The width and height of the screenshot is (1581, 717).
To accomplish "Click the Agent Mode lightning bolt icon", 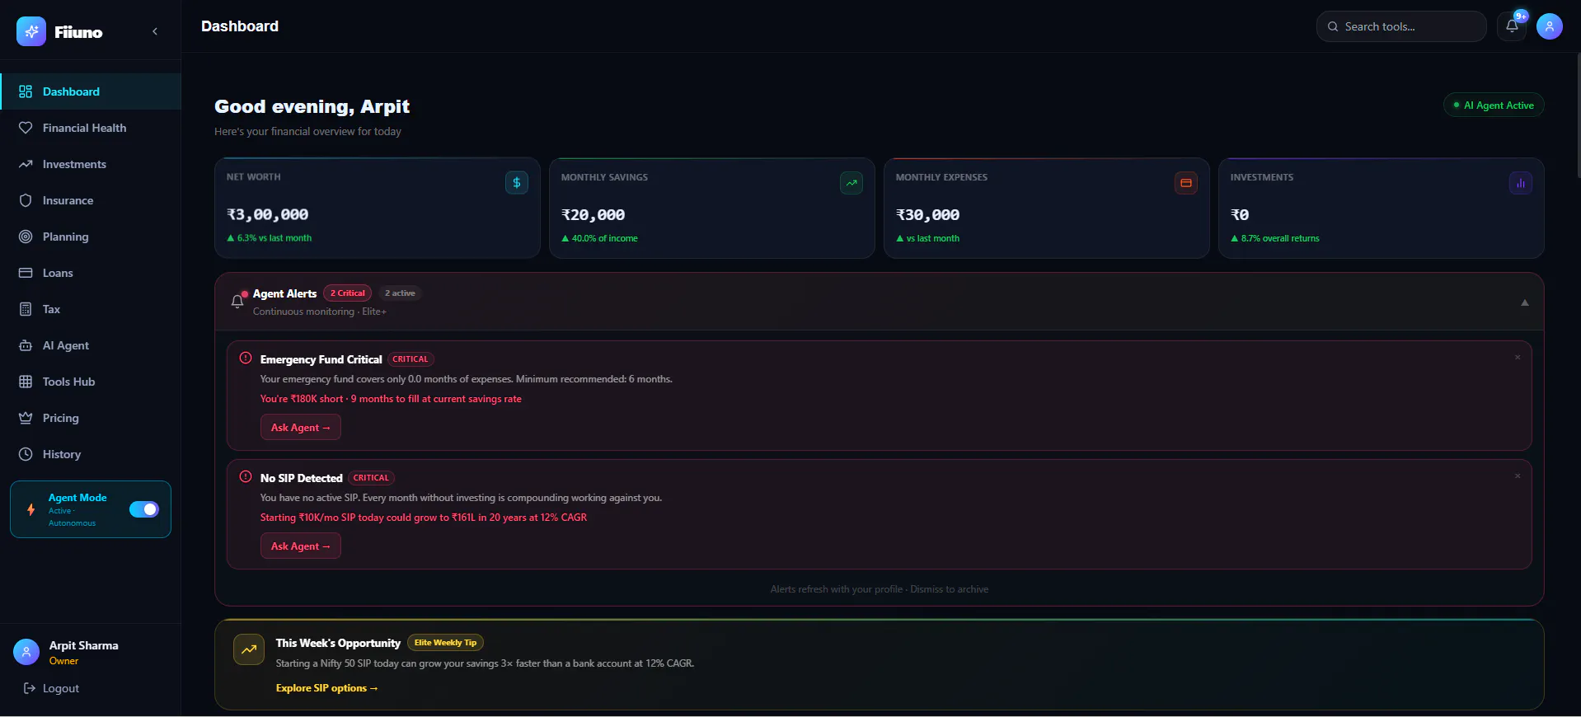I will click(x=31, y=509).
